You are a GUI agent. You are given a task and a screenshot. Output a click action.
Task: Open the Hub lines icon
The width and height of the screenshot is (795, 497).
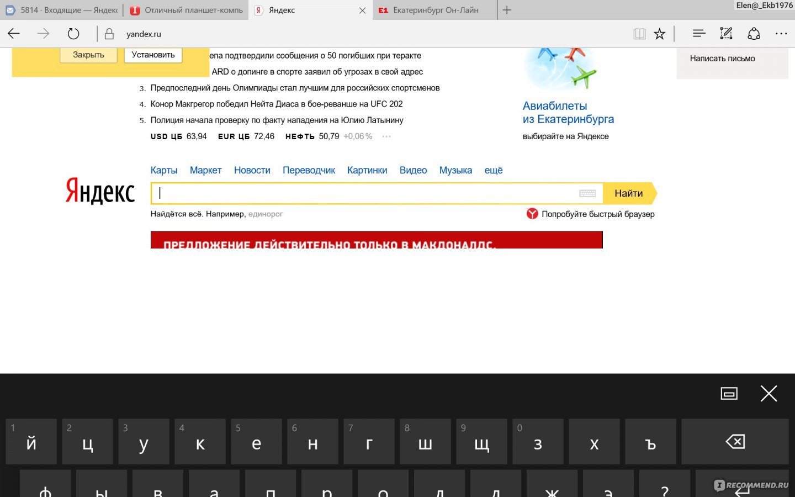point(699,34)
